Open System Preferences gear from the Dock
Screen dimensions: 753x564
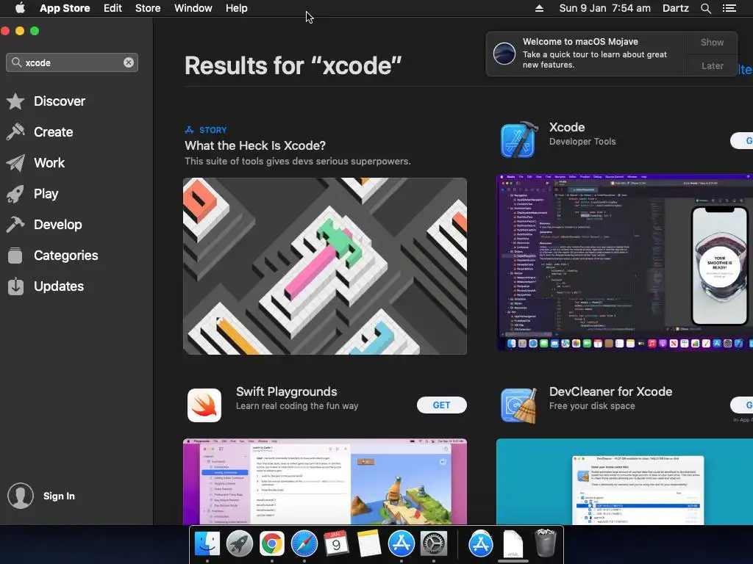point(434,544)
